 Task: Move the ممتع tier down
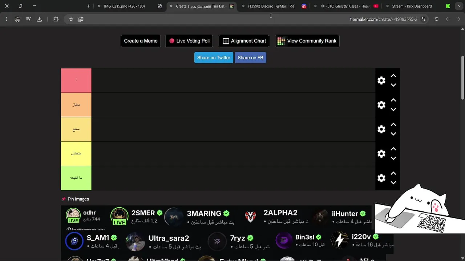click(x=393, y=134)
